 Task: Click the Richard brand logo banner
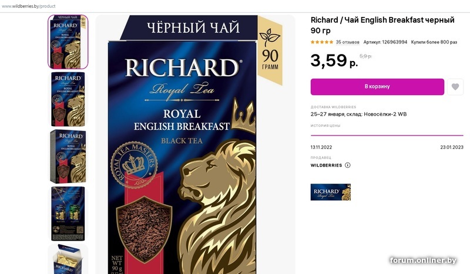(331, 192)
